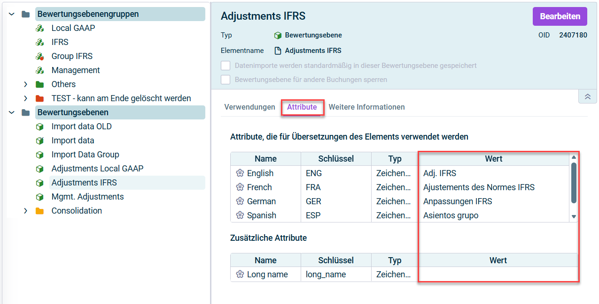Collapse the detail panel with double-chevron button

587,96
